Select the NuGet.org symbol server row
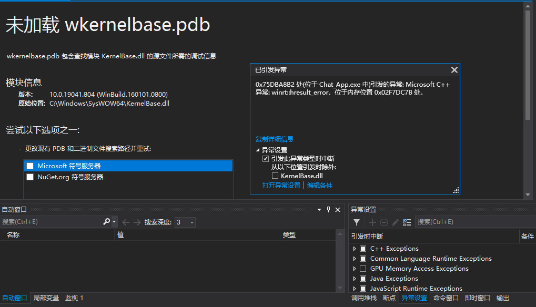Viewport: 536px width, 307px height. click(128, 177)
